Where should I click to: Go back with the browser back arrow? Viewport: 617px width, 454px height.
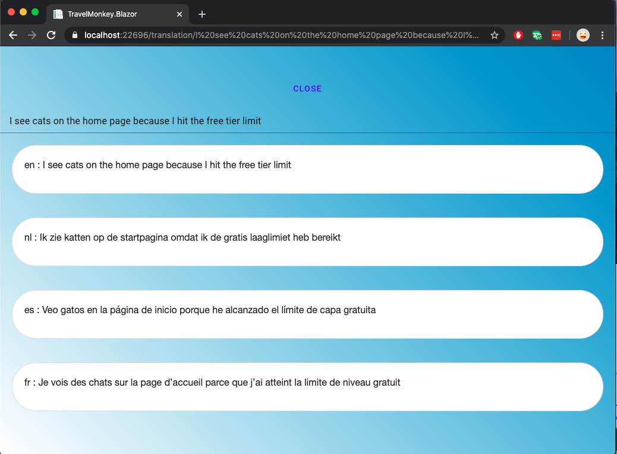tap(13, 36)
